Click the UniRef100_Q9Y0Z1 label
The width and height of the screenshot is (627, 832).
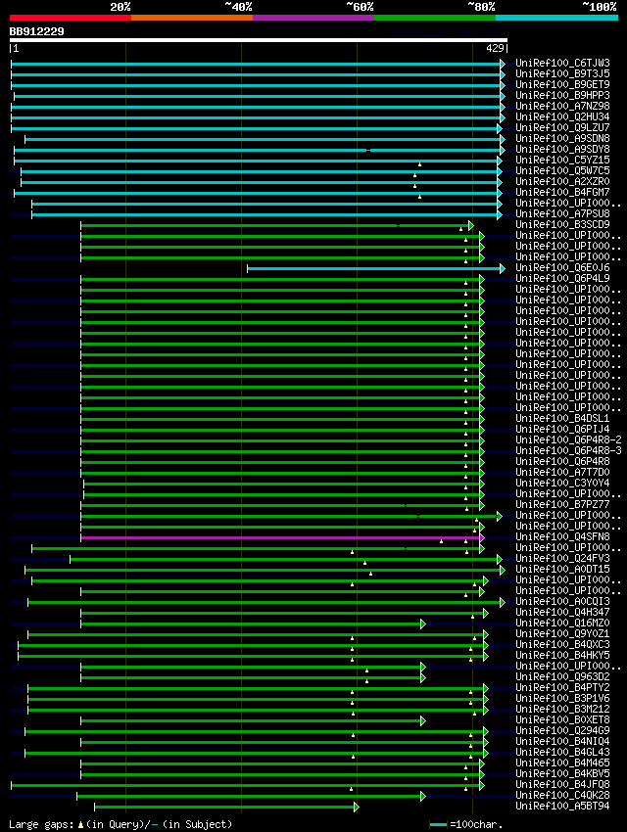(562, 633)
